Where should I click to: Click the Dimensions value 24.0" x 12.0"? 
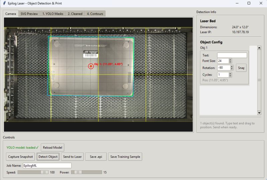240,27
